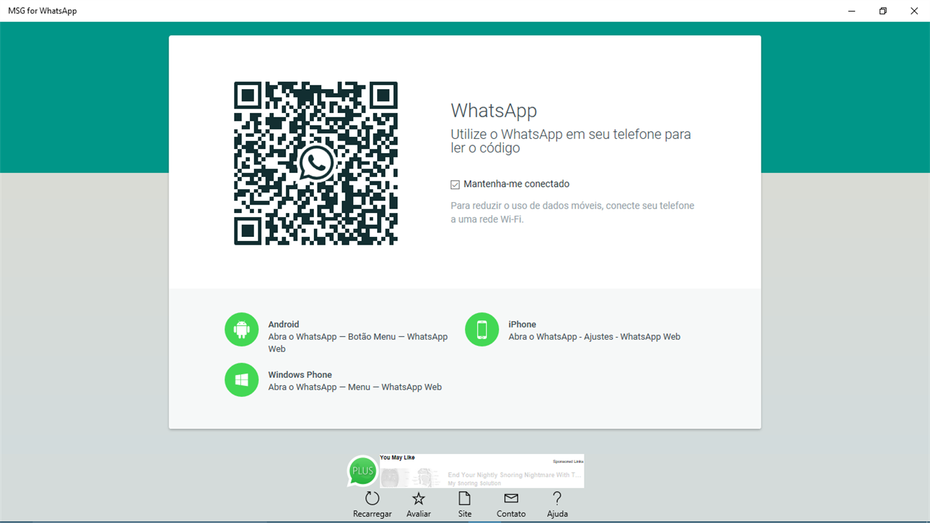
Task: Open Ajuda help with the question mark
Action: [557, 504]
